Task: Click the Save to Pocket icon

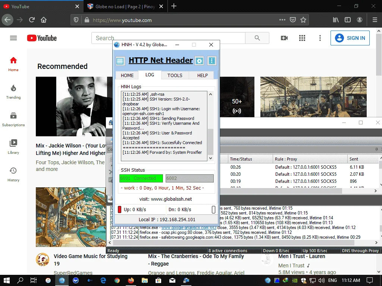Action: pos(292,20)
